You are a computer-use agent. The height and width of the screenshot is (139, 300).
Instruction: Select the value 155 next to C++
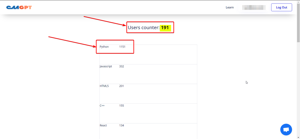point(121,106)
